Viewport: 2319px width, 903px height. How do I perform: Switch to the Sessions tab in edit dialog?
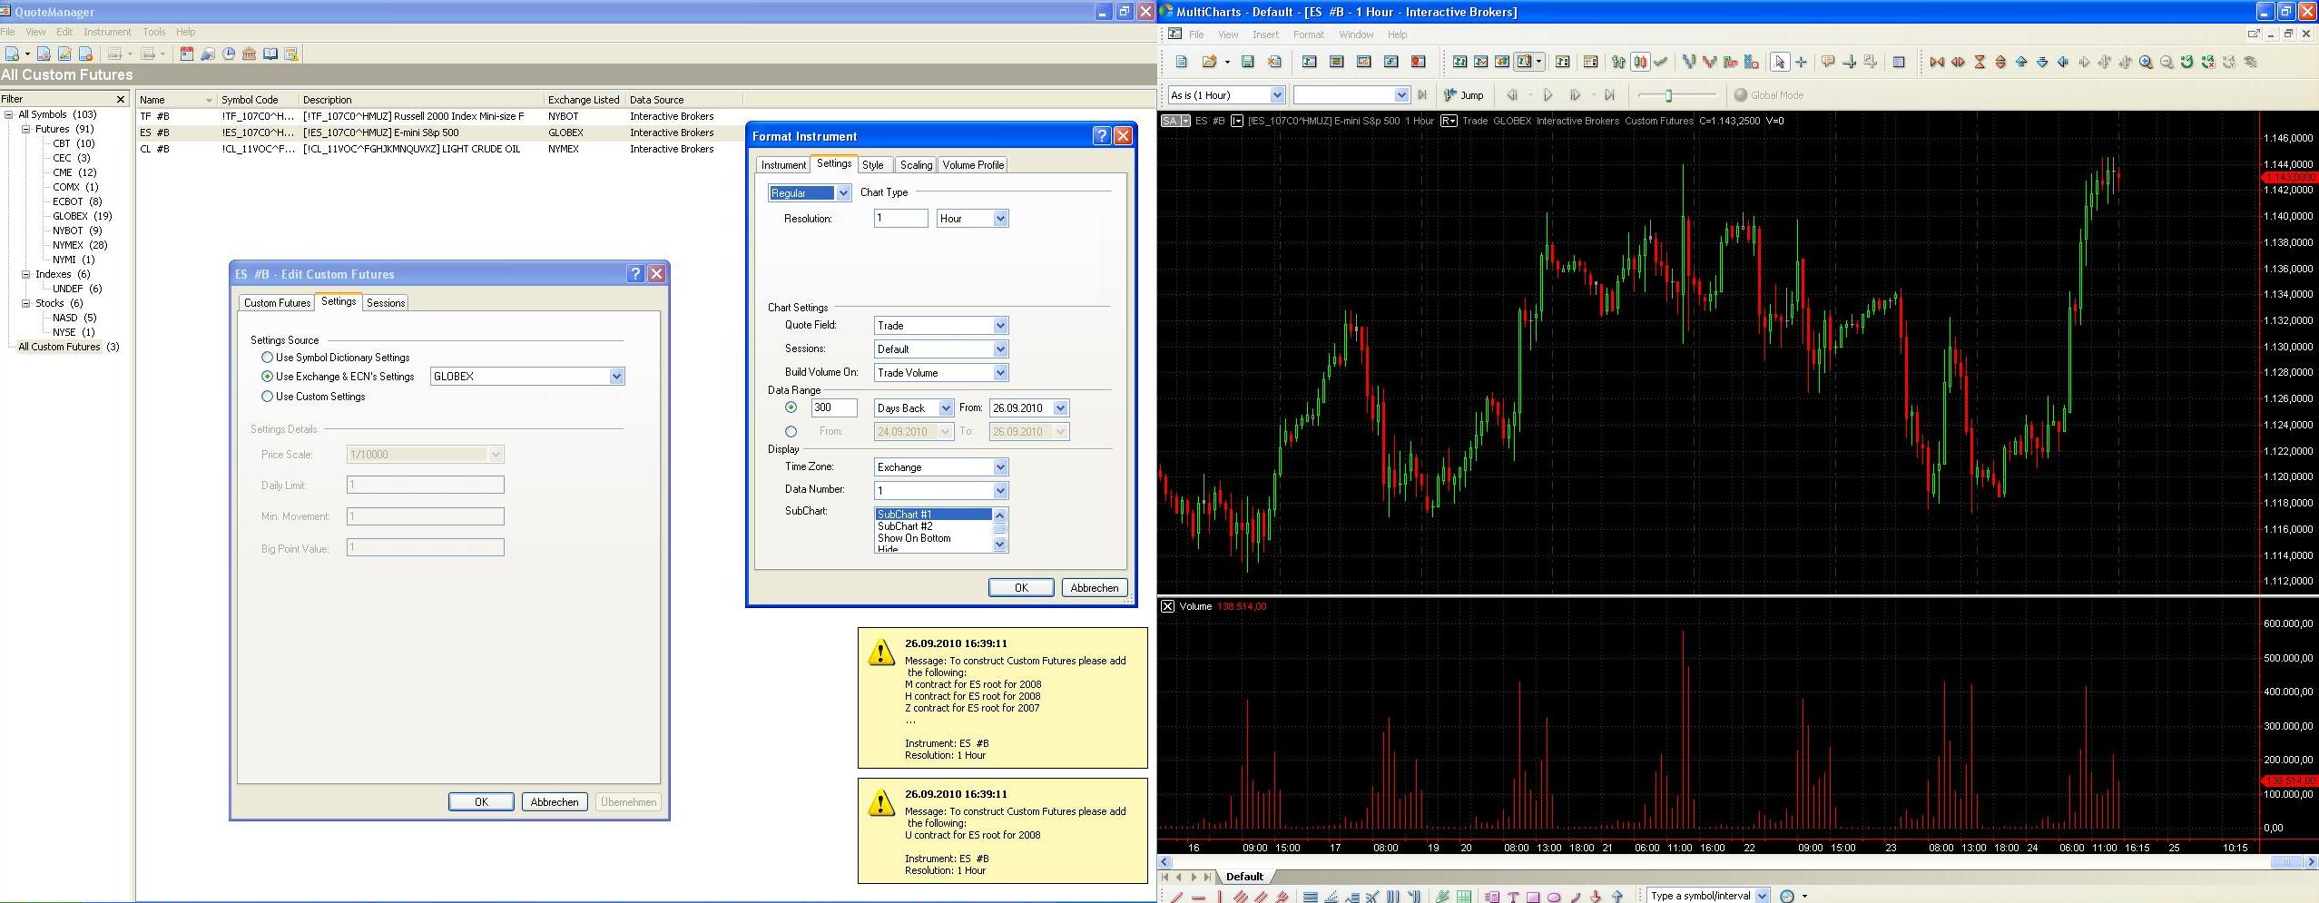386,303
